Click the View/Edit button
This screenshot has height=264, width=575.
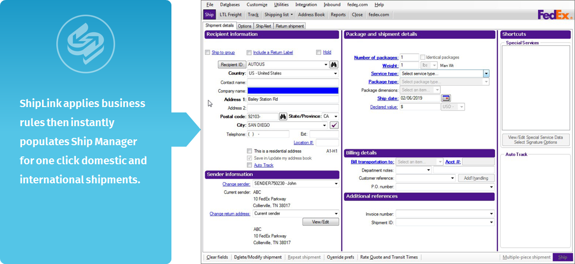coord(320,222)
